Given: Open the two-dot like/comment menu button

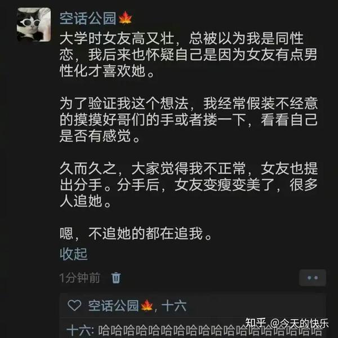Looking at the screenshot, I should coord(313,278).
